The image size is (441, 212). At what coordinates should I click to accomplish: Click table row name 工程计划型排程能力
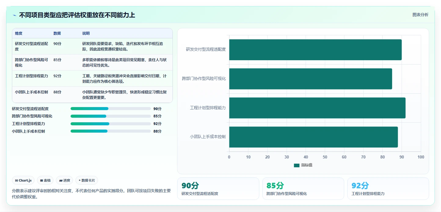point(31,76)
